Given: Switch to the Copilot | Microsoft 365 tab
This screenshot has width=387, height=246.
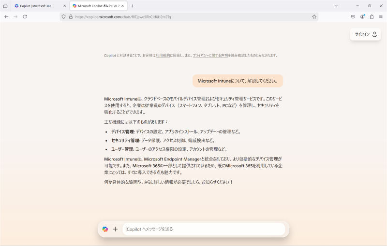Looking at the screenshot, I should point(36,6).
